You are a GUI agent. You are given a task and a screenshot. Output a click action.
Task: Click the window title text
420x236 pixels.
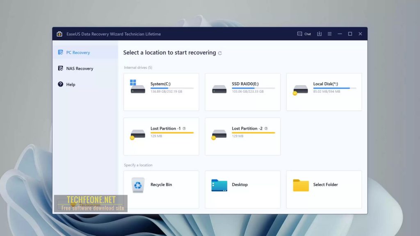pyautogui.click(x=114, y=34)
